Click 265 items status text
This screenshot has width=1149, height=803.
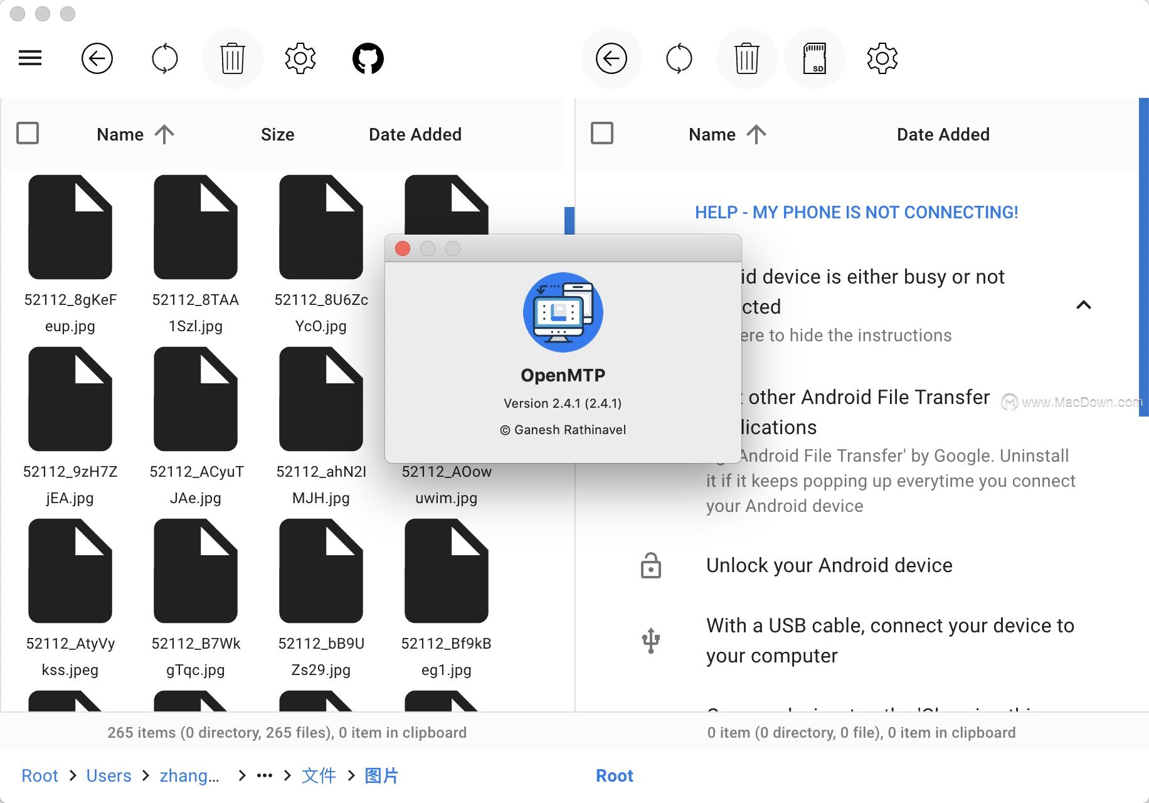pos(287,733)
